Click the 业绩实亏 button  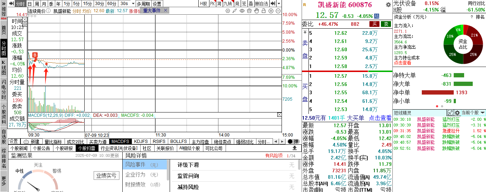(106, 176)
